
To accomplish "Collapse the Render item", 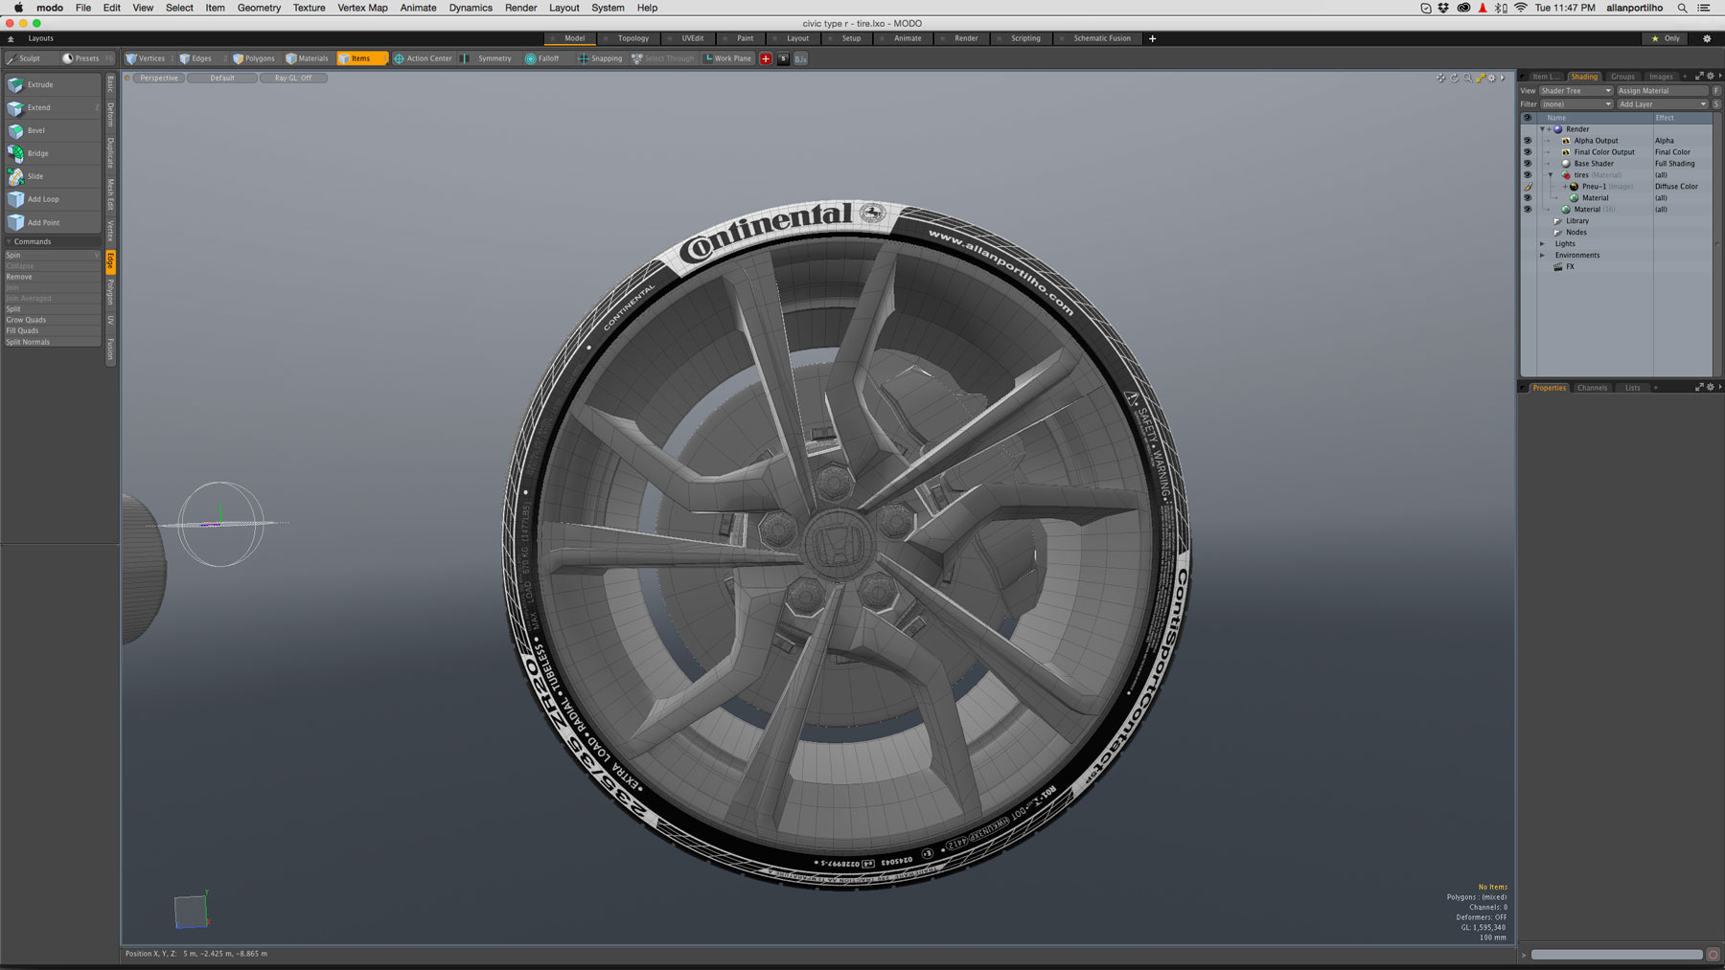I will (1540, 128).
